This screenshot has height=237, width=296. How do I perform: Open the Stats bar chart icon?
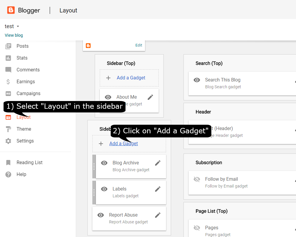pyautogui.click(x=8, y=58)
